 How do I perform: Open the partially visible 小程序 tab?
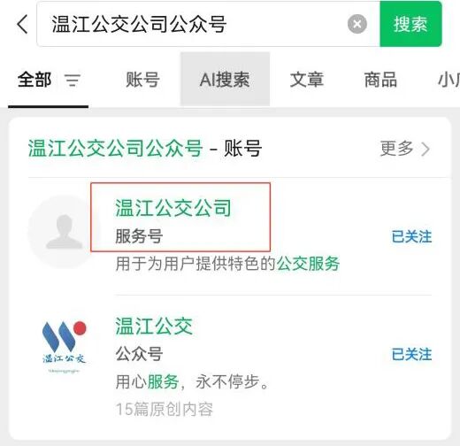[448, 80]
